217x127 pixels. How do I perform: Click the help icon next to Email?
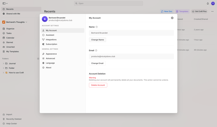(96, 51)
